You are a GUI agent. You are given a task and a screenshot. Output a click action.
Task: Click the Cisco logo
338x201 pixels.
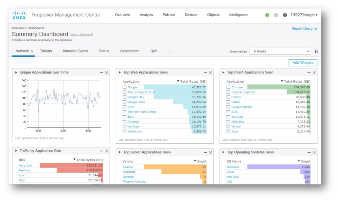pyautogui.click(x=19, y=15)
